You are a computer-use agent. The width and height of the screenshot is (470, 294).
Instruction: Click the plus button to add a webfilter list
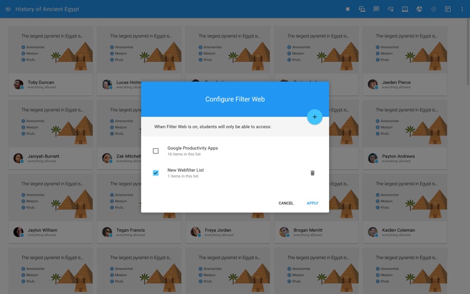pos(314,117)
